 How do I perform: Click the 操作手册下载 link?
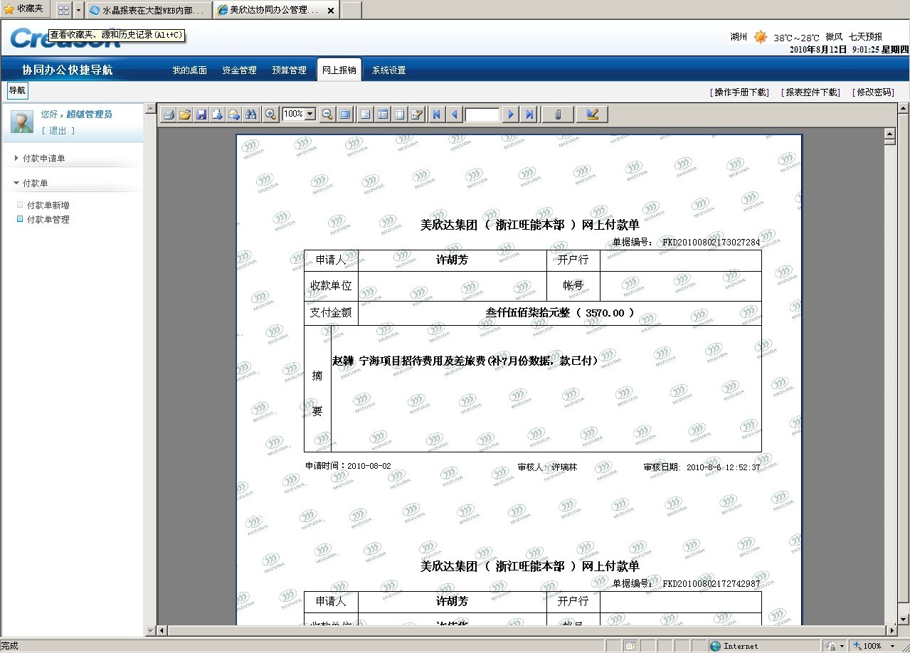(739, 92)
